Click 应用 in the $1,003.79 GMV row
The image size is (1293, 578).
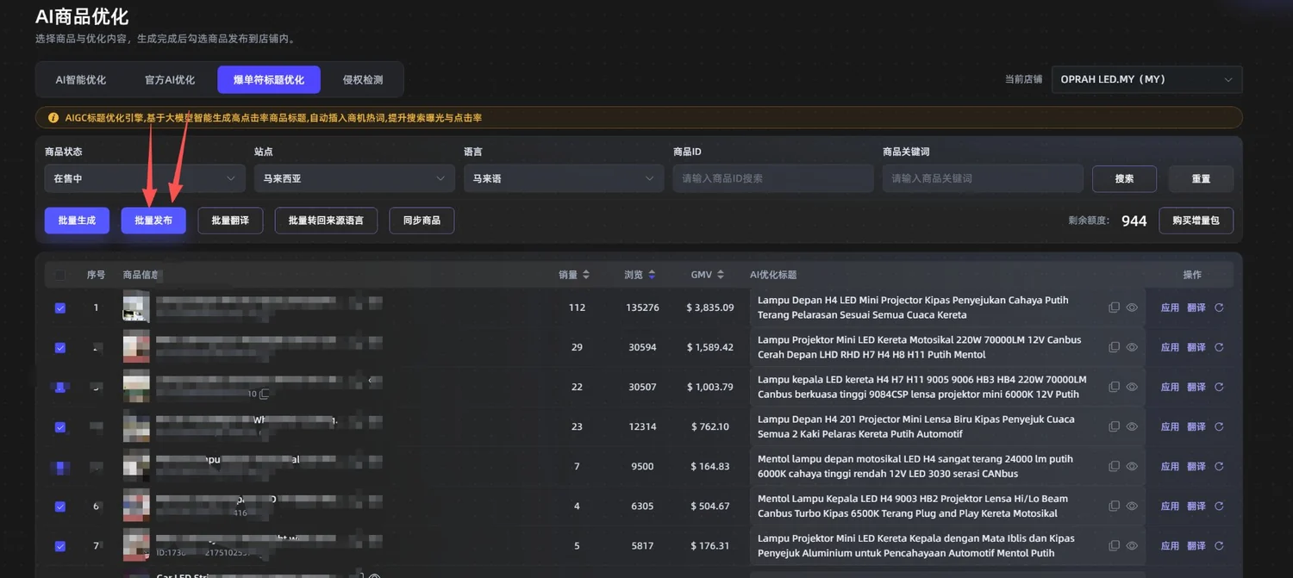tap(1170, 387)
